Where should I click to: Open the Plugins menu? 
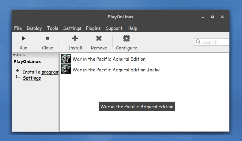[x=93, y=28]
